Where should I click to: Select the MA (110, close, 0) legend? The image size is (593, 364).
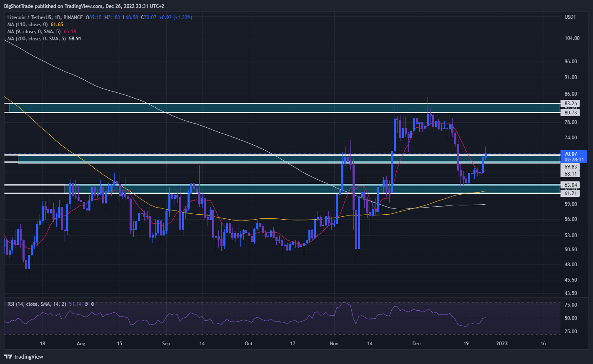click(28, 25)
